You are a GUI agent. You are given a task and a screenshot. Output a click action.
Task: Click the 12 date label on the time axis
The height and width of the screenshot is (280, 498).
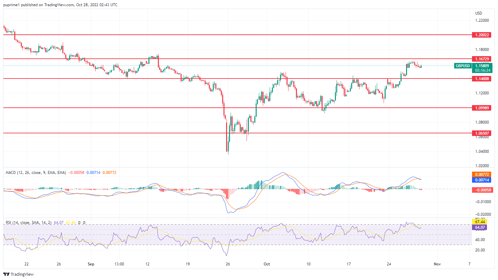147,264
